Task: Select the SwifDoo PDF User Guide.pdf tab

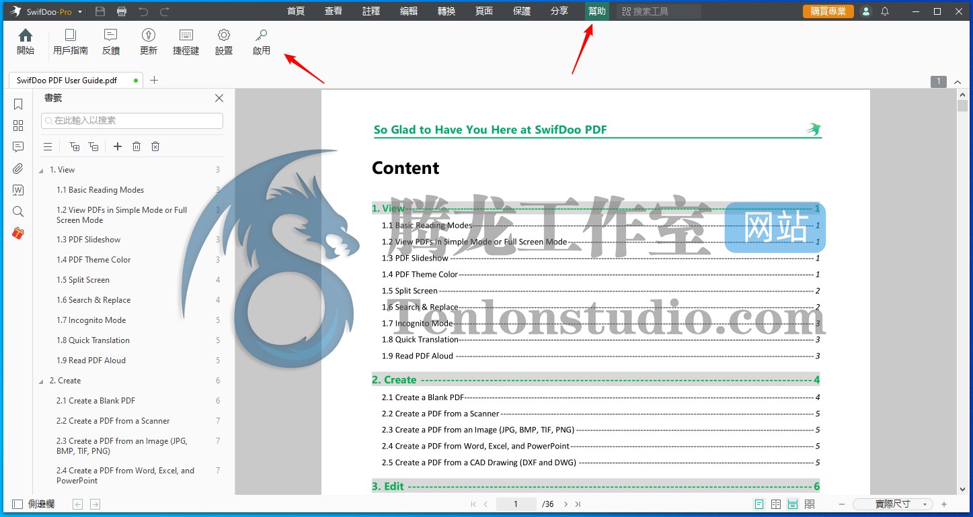Action: [x=76, y=81]
